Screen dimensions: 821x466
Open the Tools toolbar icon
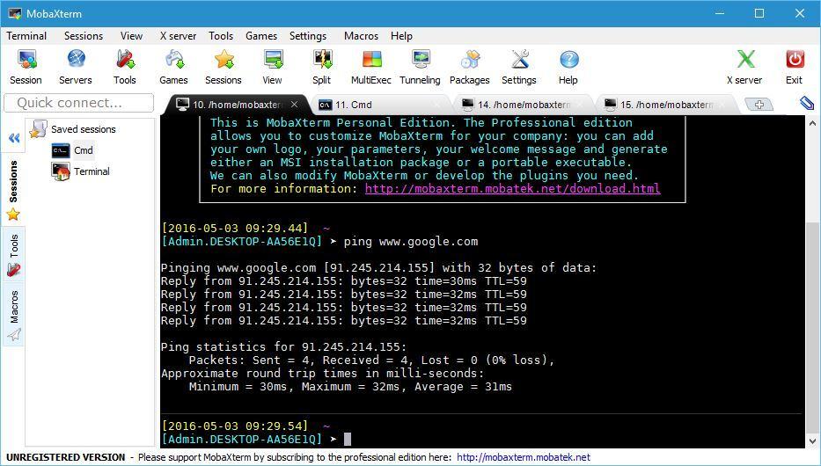coord(125,67)
